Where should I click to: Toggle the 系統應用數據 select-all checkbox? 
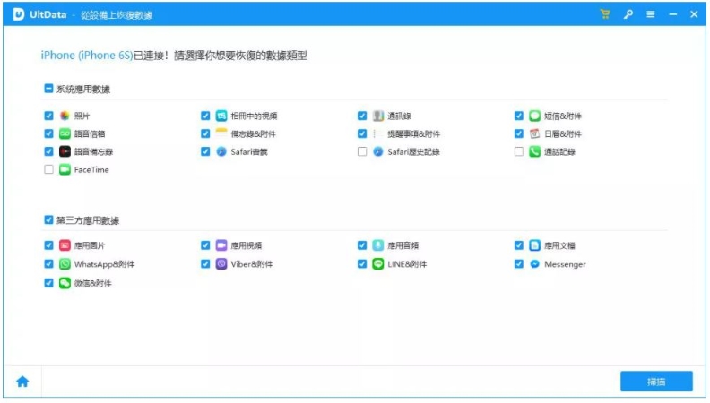[48, 88]
